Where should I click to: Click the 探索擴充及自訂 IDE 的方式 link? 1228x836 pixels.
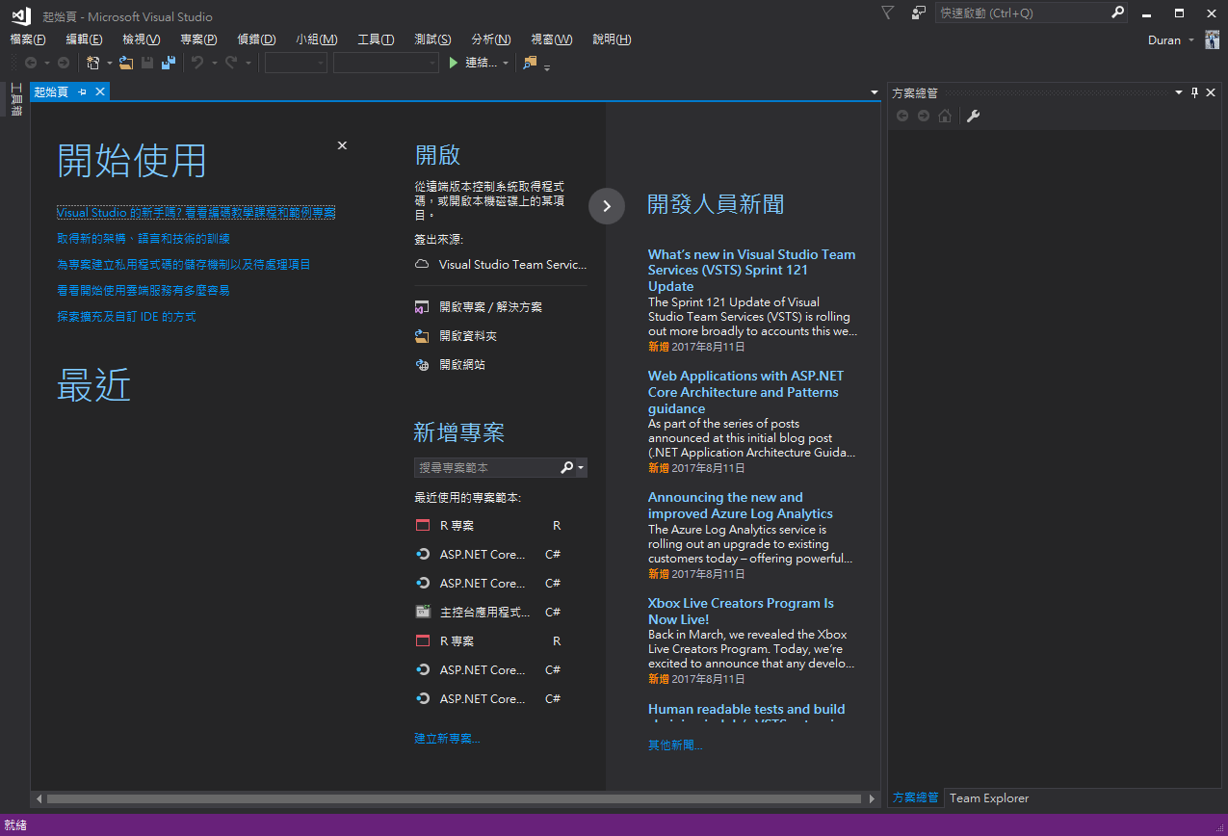[126, 317]
